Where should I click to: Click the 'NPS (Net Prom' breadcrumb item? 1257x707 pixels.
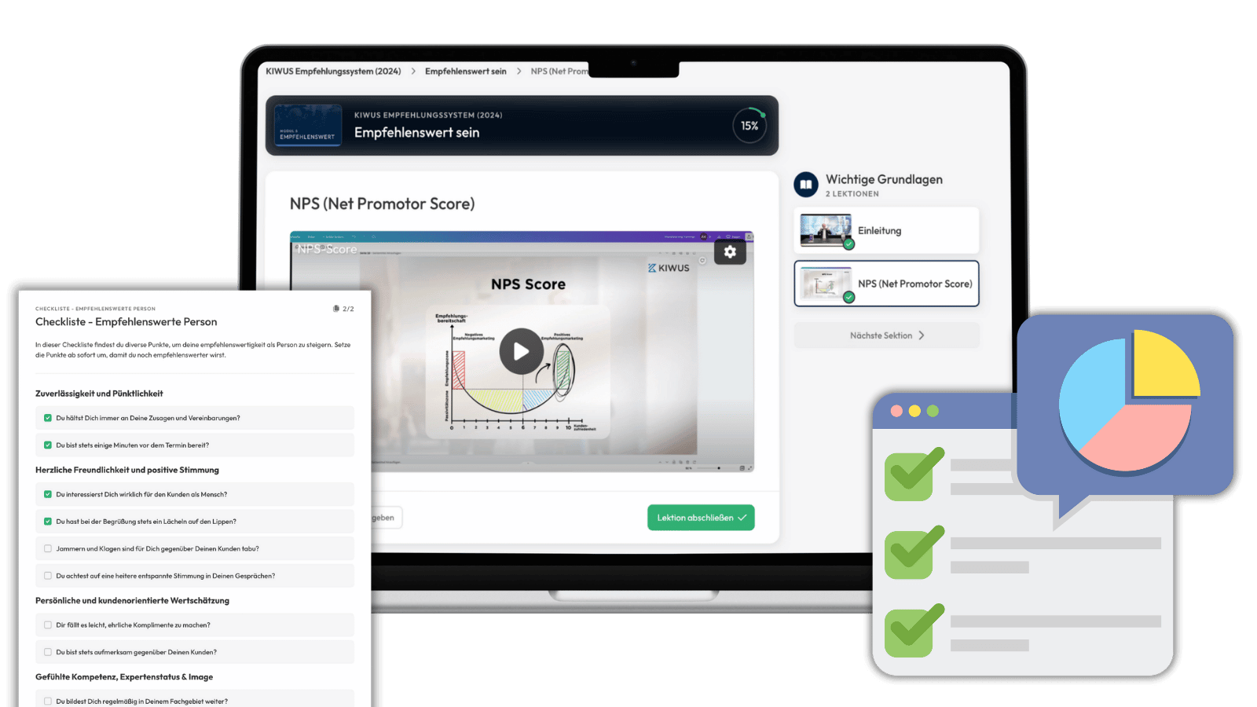pos(559,71)
